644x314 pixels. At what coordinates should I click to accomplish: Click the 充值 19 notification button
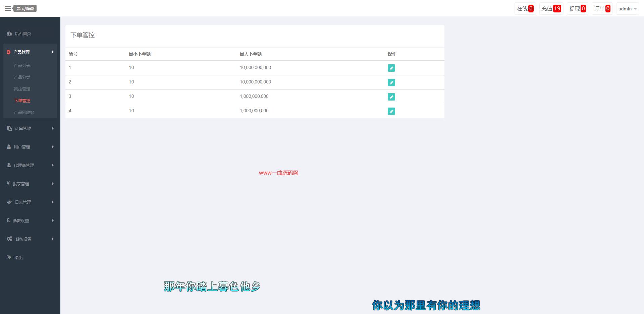[x=551, y=9]
